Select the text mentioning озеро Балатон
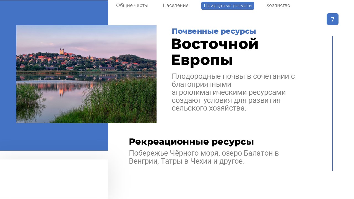The width and height of the screenshot is (354, 199). (204, 157)
